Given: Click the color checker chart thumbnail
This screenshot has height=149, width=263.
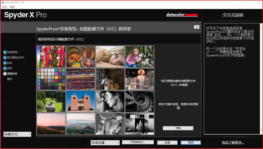Looking at the screenshot, I should point(51,79).
